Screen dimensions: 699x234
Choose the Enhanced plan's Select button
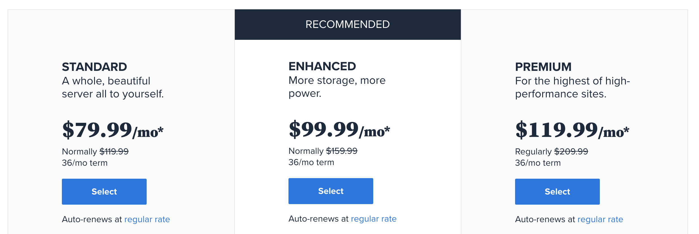click(x=331, y=191)
